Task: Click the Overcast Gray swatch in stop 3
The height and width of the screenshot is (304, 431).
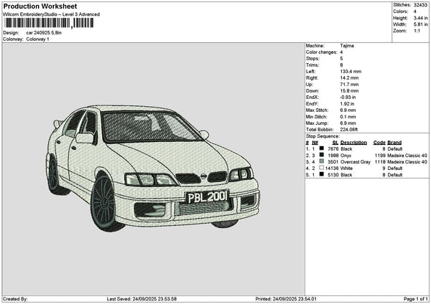Action: point(320,161)
